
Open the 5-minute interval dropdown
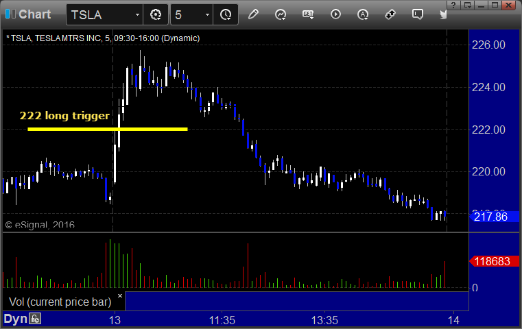[x=207, y=15]
